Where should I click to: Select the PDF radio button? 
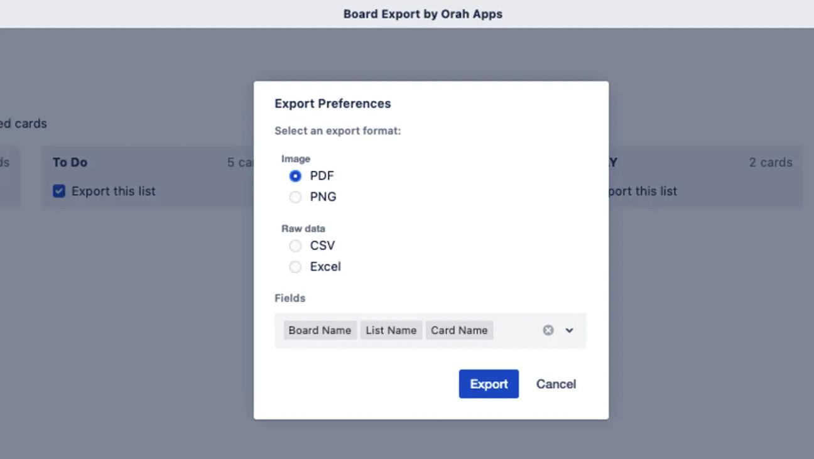(x=295, y=176)
